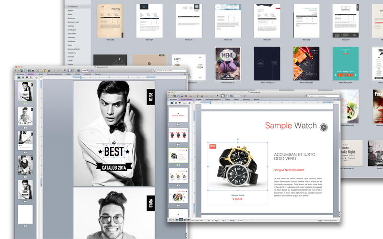This screenshot has height=239, width=383.
Task: Adjust zoom slider in Sample Watch status bar
Action: coord(330,220)
